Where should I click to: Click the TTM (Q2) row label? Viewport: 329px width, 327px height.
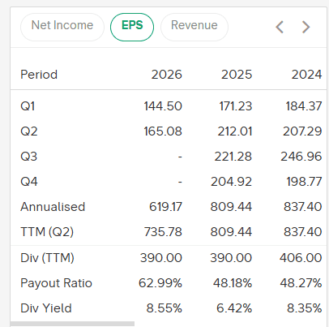pos(47,232)
